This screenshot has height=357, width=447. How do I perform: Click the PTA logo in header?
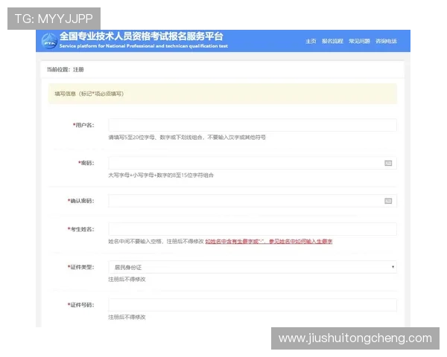[x=49, y=42]
